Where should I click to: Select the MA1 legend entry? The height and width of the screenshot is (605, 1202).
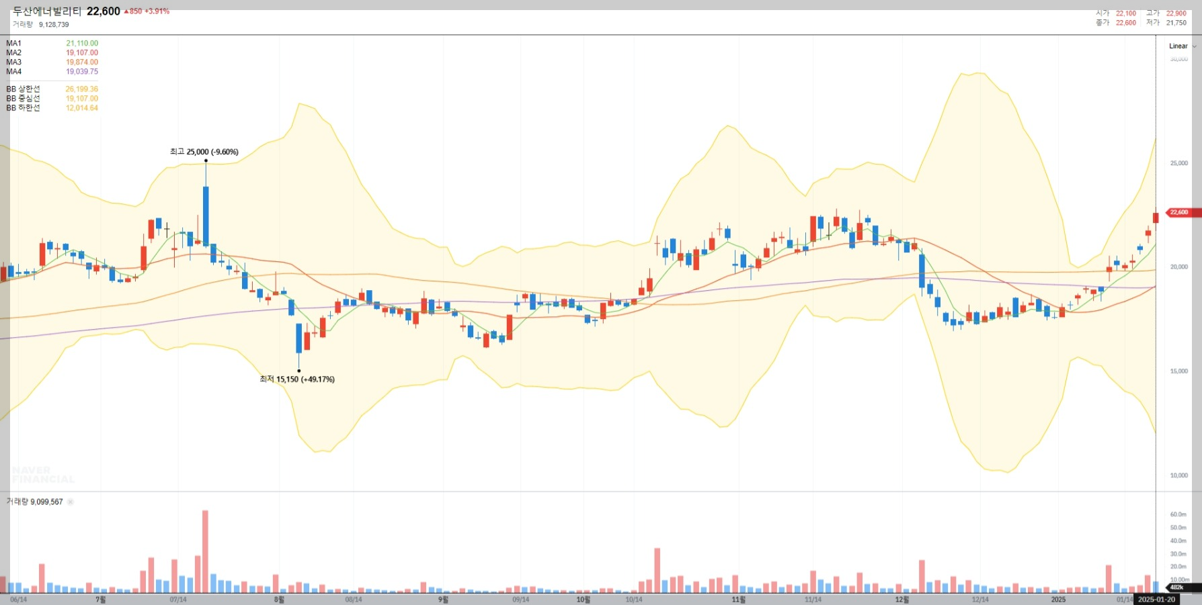52,43
